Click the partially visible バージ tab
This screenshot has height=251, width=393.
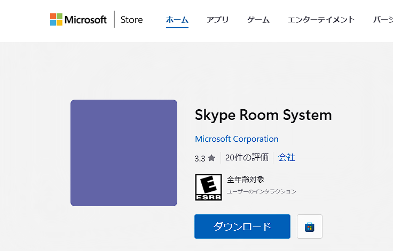click(382, 20)
